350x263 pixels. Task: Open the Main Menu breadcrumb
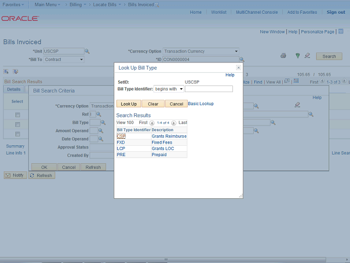pyautogui.click(x=48, y=4)
